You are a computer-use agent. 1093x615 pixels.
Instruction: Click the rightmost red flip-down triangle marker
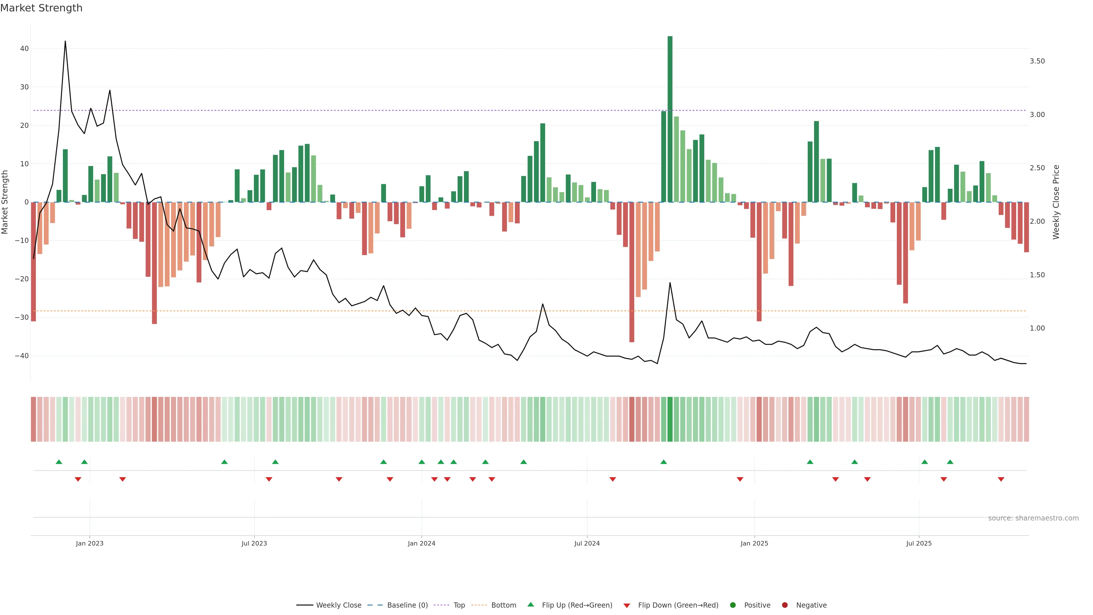(1001, 479)
